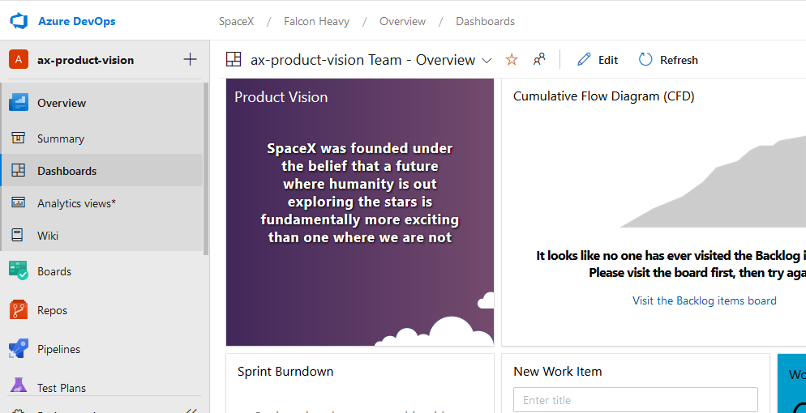Click the Azure DevOps logo icon

pos(19,22)
